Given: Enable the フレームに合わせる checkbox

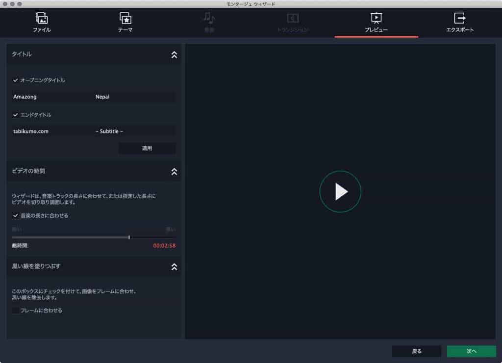Looking at the screenshot, I should click(x=15, y=310).
